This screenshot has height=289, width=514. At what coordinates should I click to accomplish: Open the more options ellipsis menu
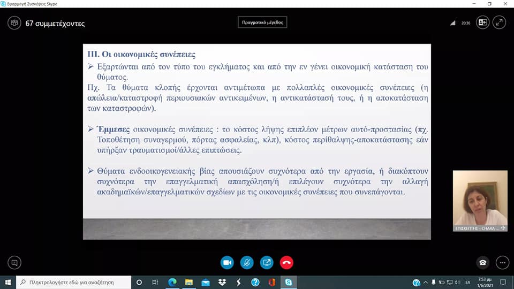click(502, 263)
